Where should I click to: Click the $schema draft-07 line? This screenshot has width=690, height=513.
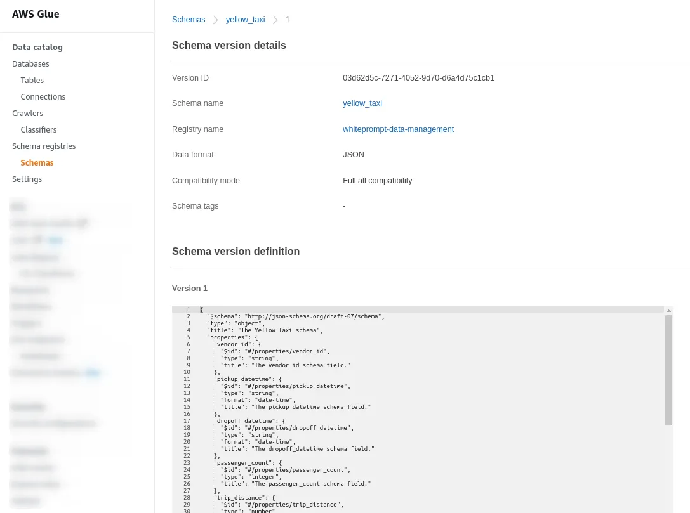[296, 316]
